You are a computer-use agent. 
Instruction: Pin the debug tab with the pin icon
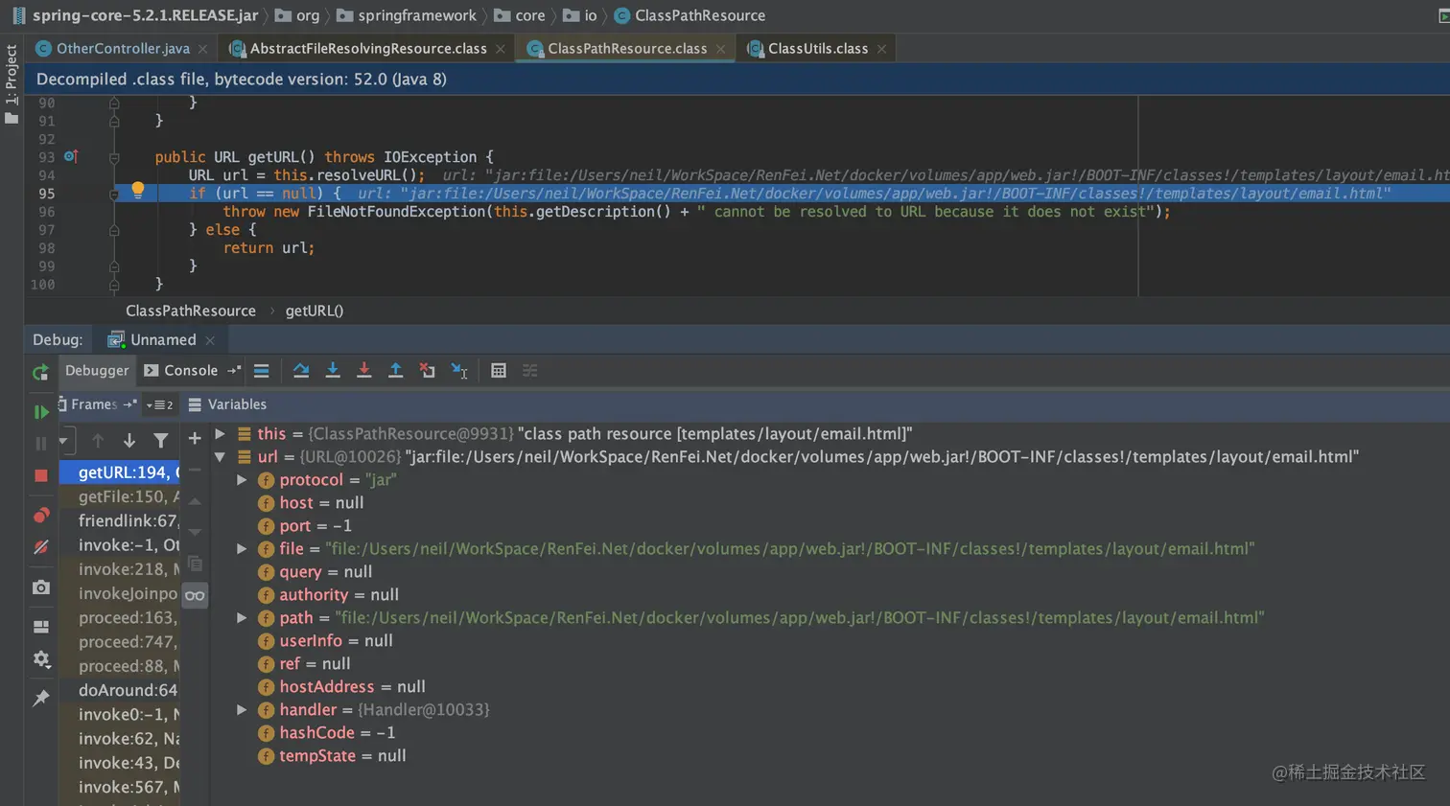click(40, 699)
